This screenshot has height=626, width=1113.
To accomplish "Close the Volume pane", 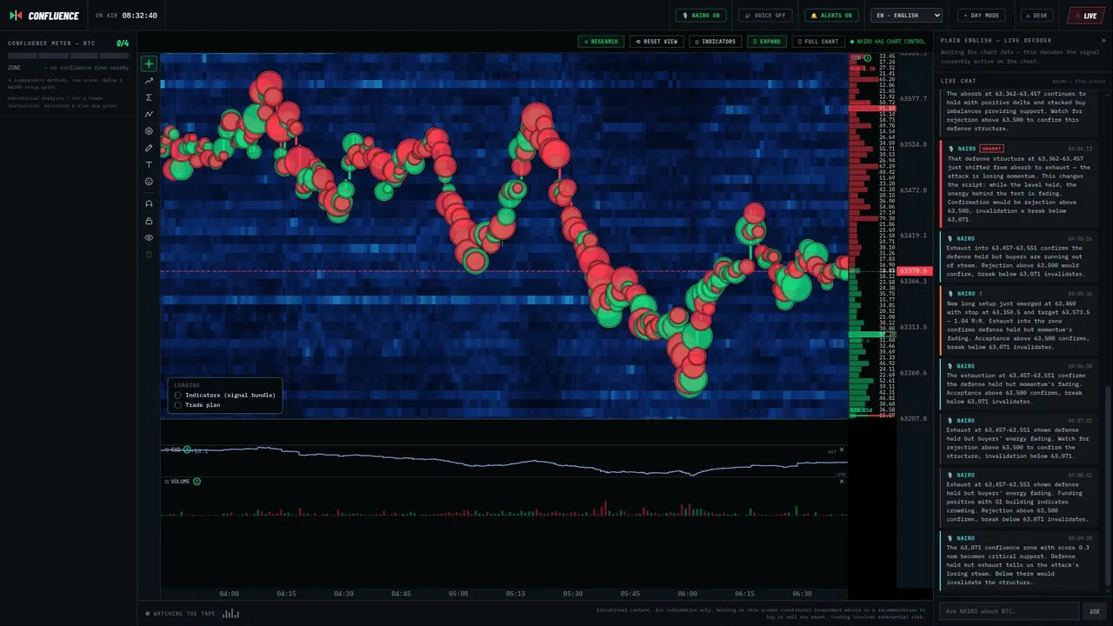I will tap(842, 481).
